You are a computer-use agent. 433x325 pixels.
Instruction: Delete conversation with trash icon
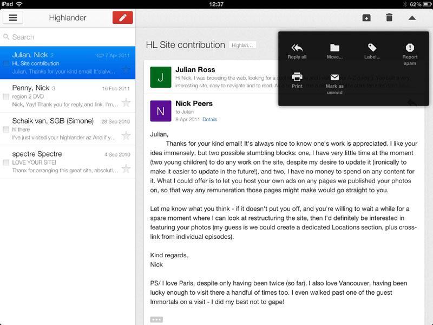click(x=389, y=18)
